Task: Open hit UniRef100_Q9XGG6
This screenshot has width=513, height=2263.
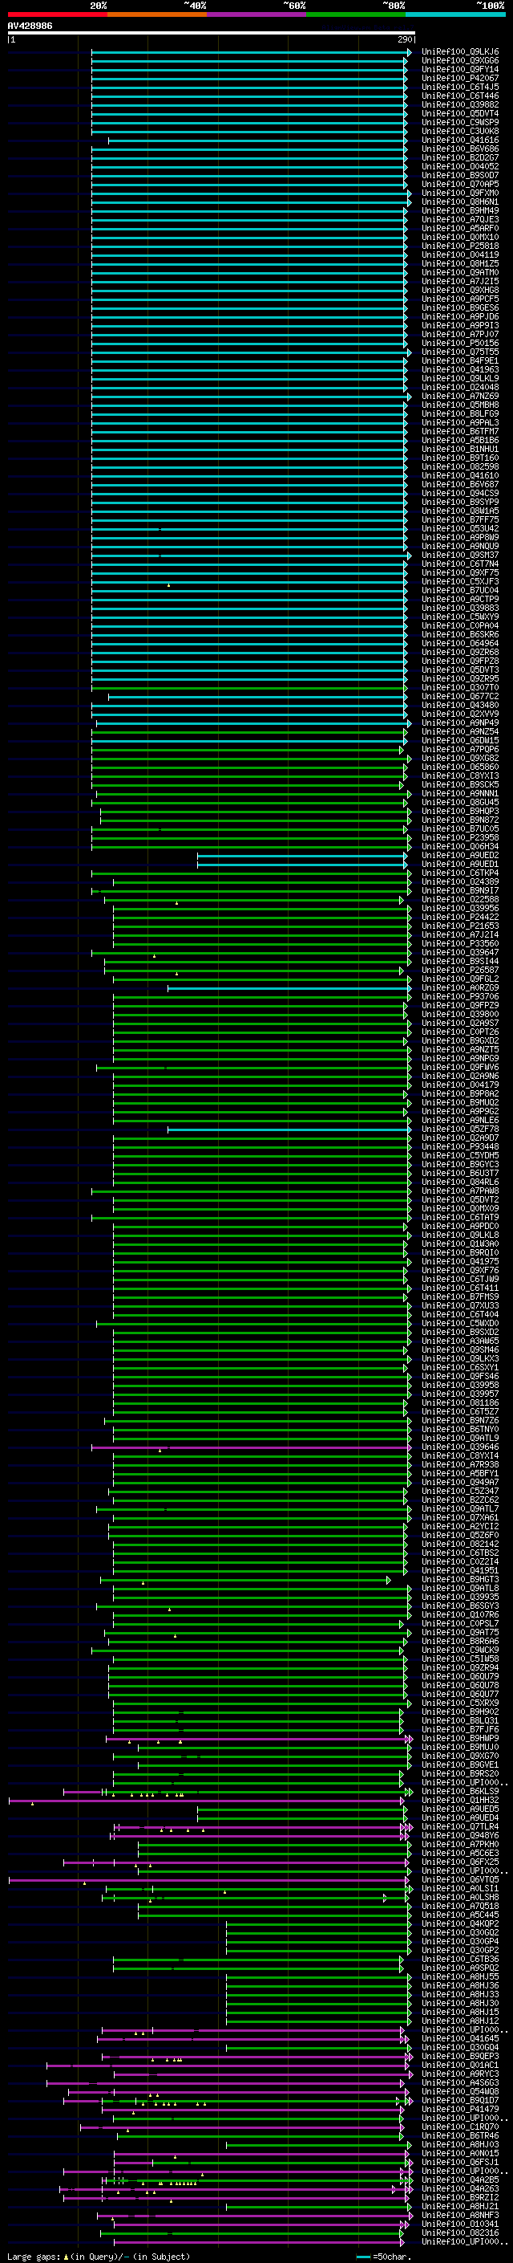Action: tap(460, 61)
